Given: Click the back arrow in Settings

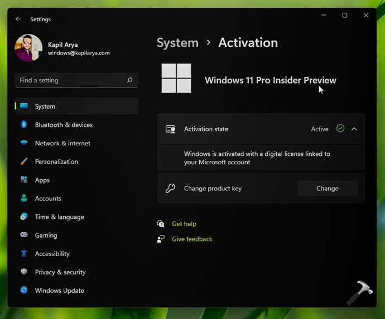Looking at the screenshot, I should pyautogui.click(x=18, y=19).
